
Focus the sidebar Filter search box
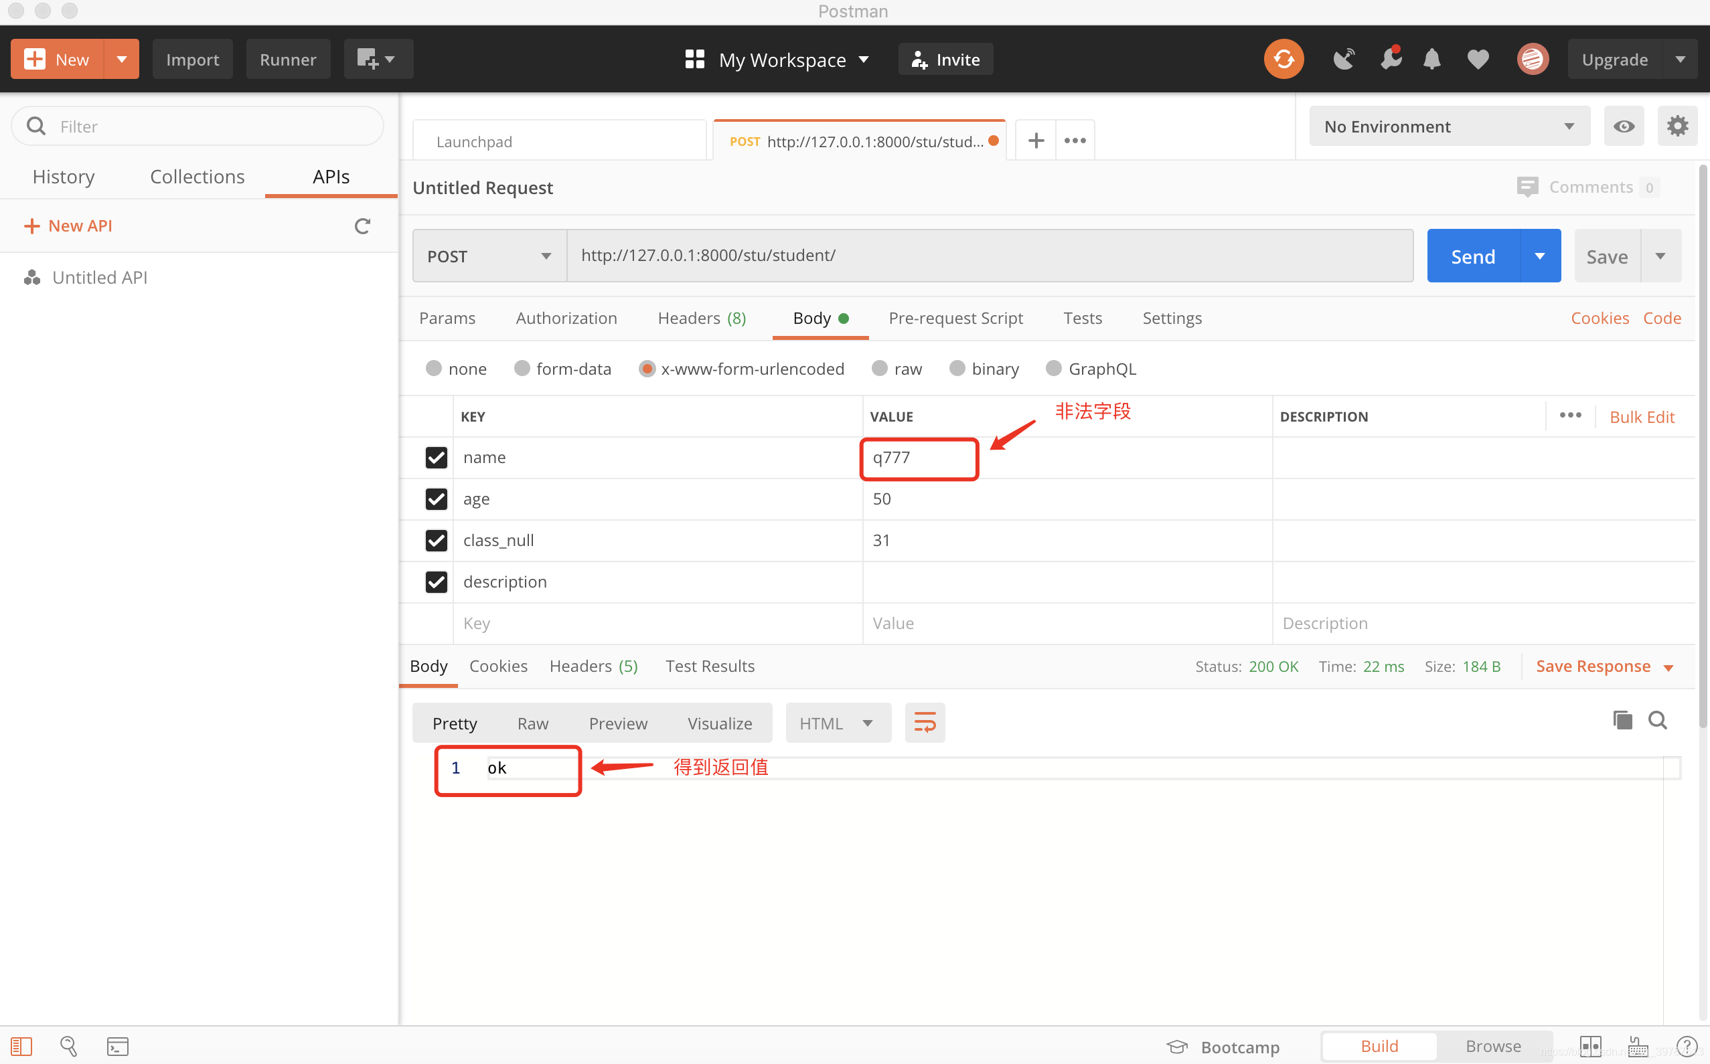(197, 126)
